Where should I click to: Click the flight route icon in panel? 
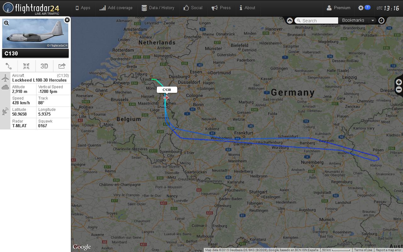click(9, 66)
